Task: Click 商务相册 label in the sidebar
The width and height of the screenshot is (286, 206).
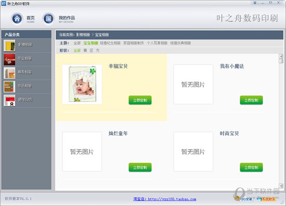Action: [25, 72]
